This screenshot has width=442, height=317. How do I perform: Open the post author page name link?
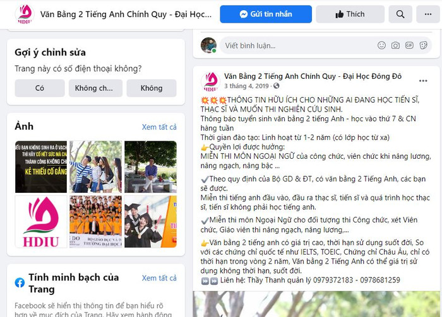[x=313, y=76]
